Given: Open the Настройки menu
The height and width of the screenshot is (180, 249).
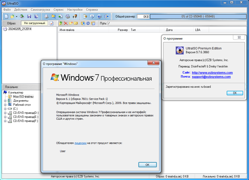Looking at the screenshot, I should click(75, 10).
